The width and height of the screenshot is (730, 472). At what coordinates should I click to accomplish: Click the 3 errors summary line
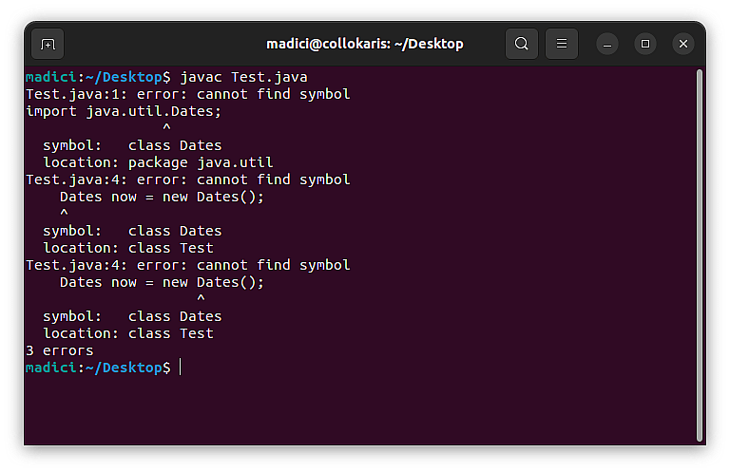click(60, 350)
